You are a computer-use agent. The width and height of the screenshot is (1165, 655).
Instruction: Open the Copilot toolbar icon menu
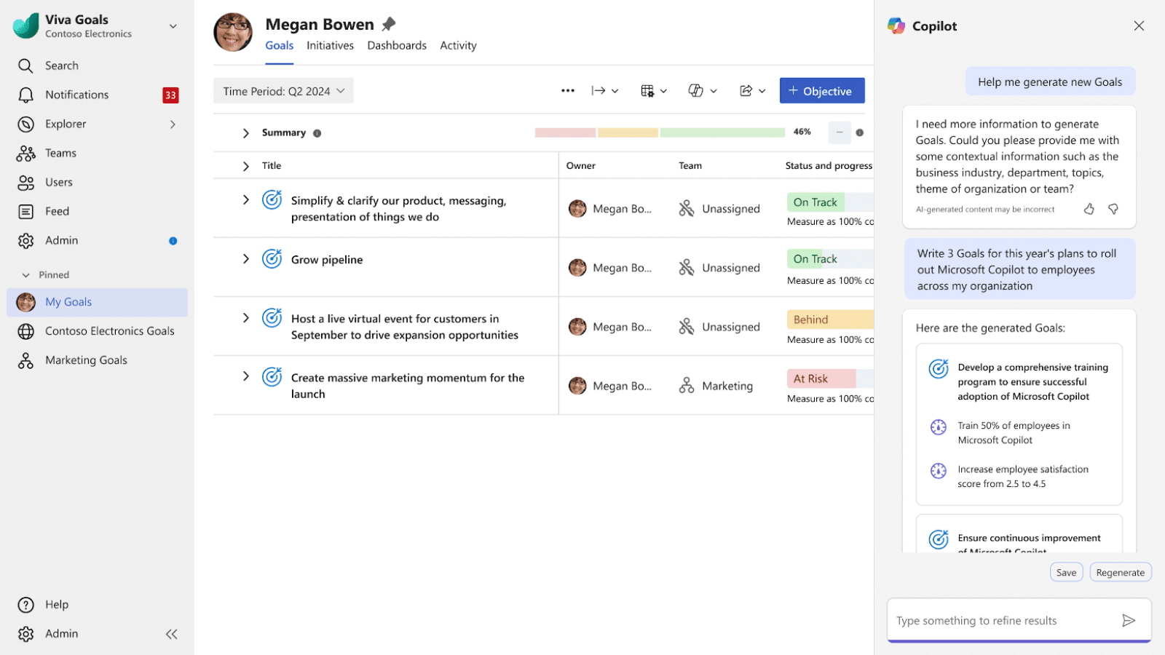click(x=702, y=91)
